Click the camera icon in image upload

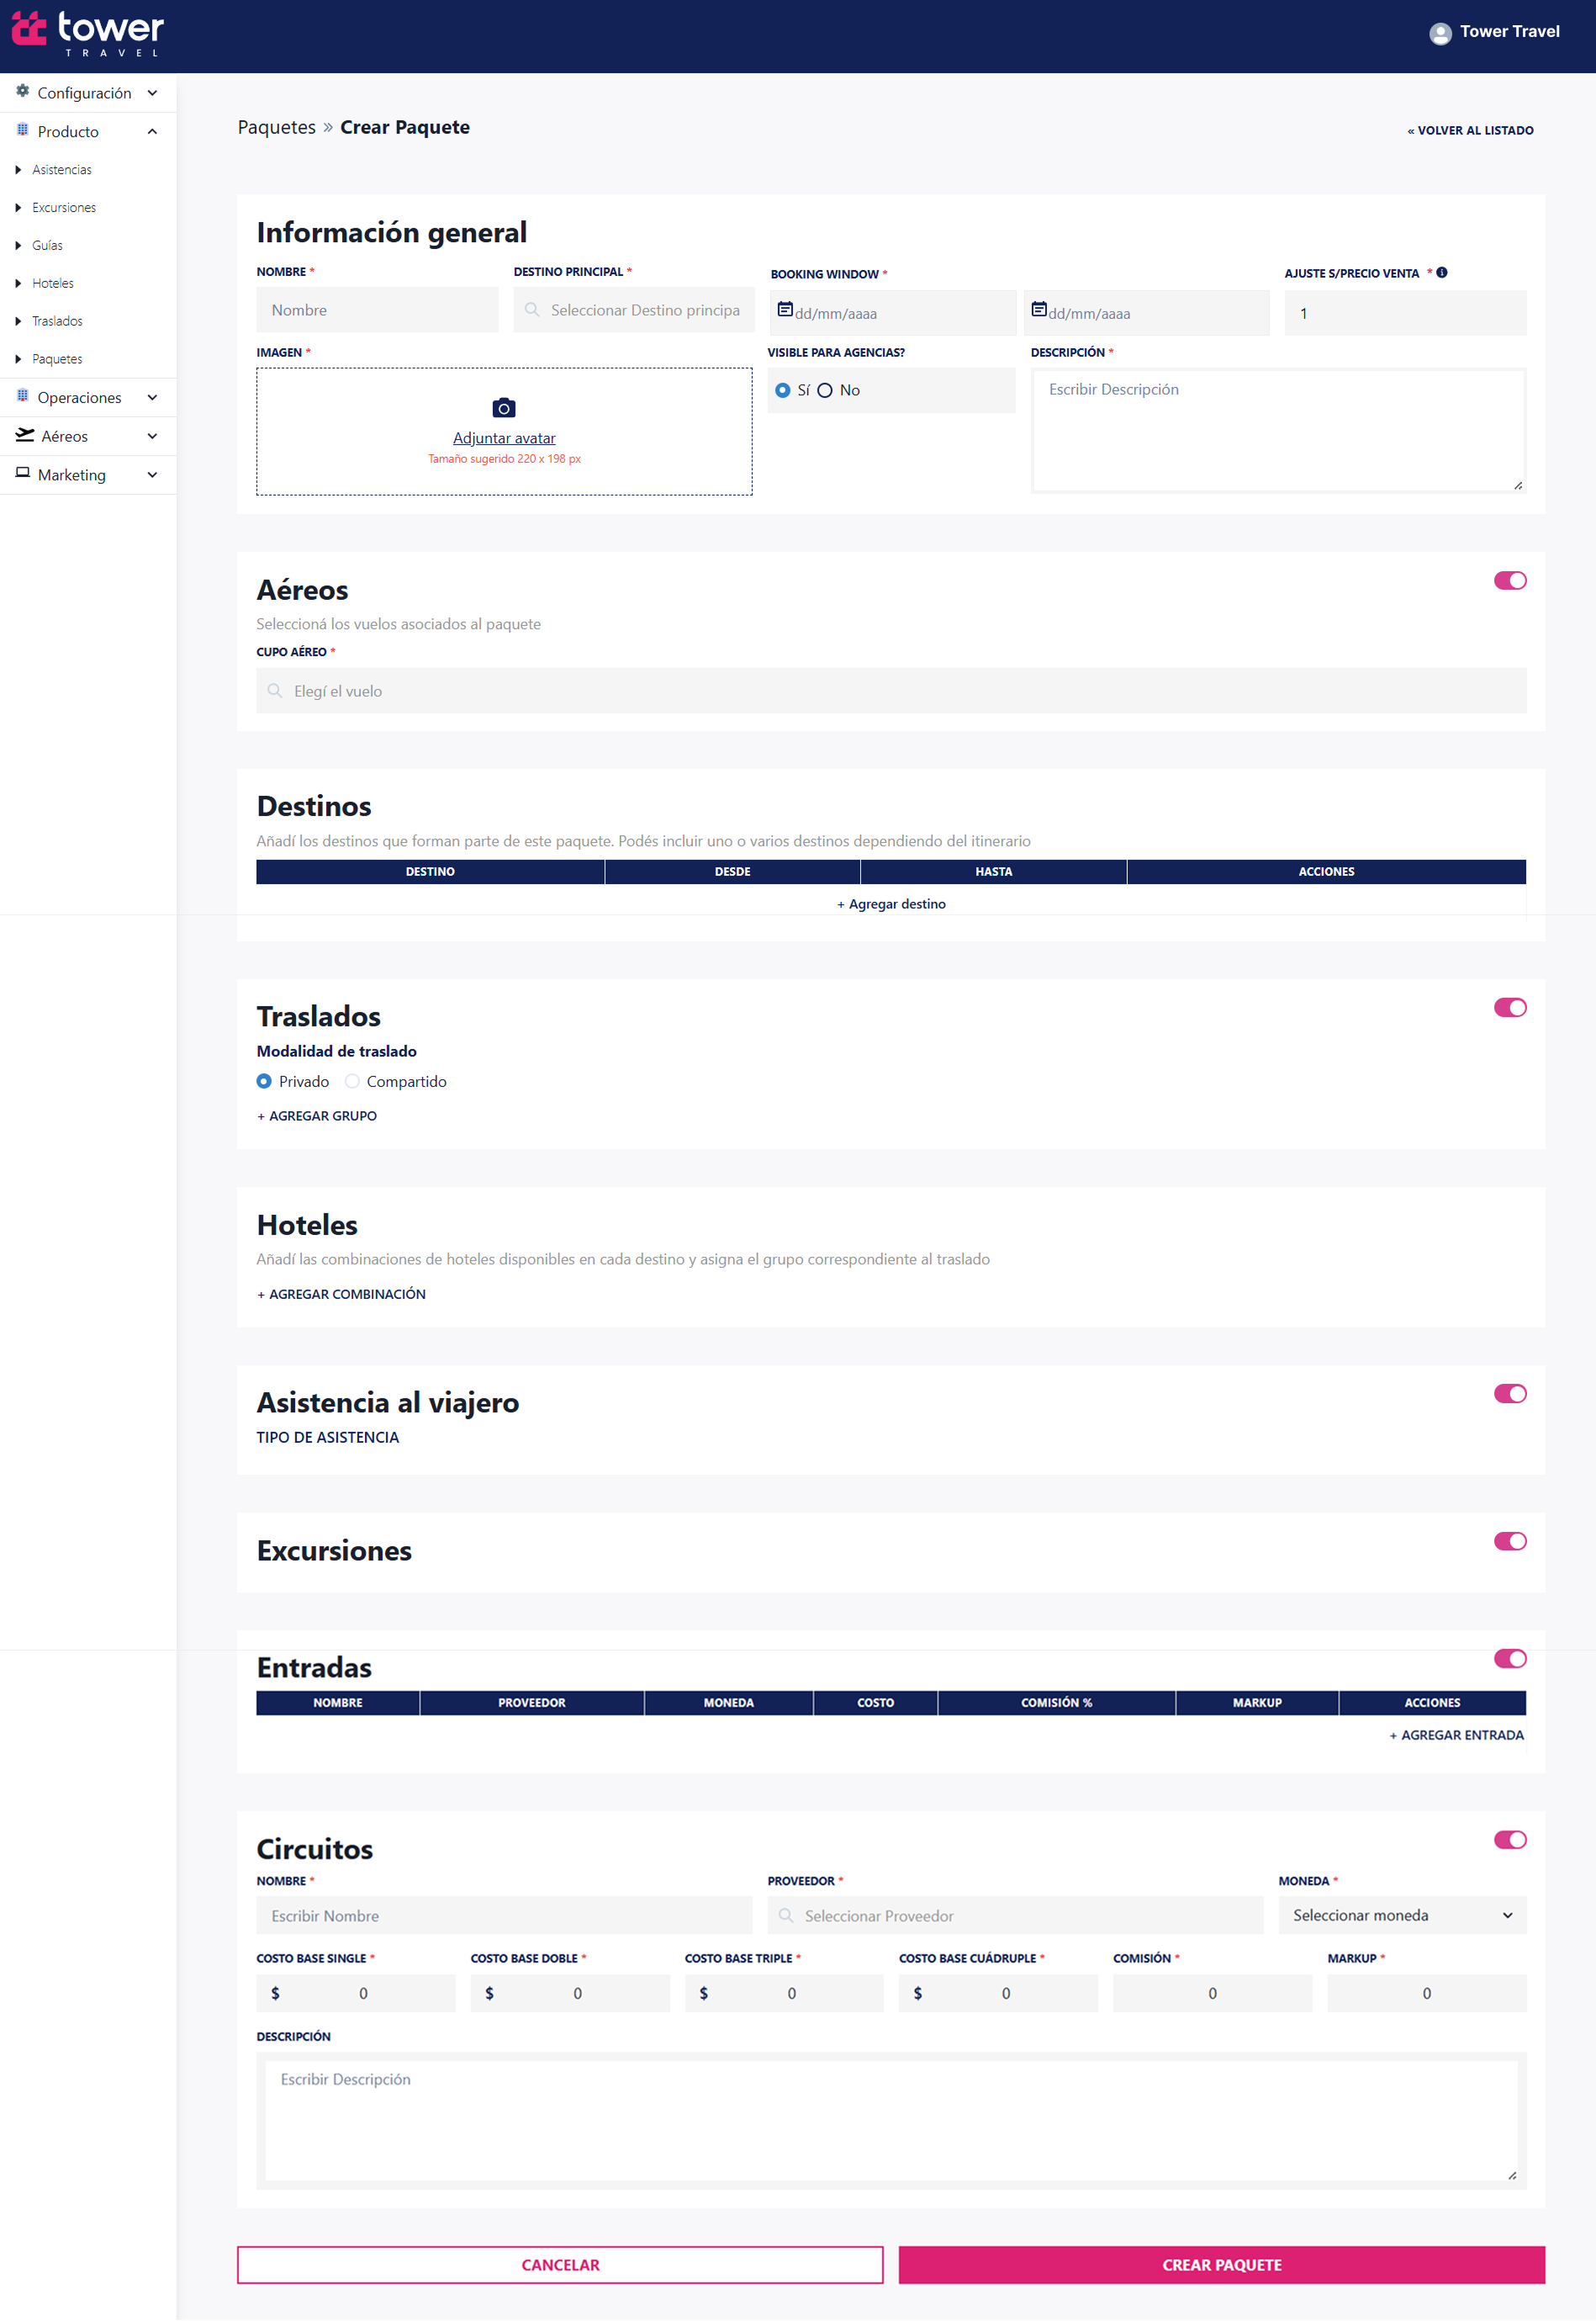504,408
